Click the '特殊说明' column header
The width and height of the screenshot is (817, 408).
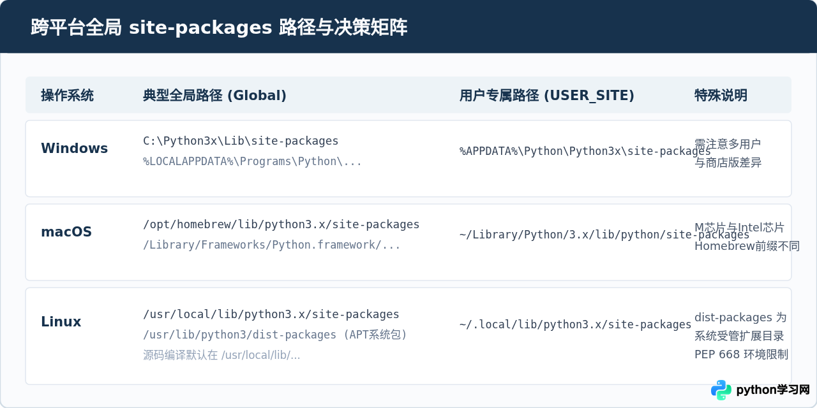[721, 96]
